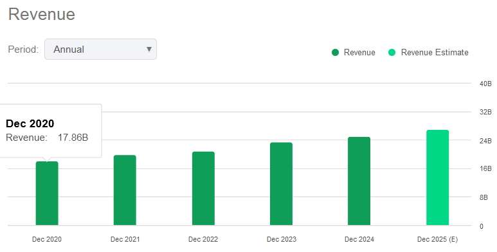Toggle the Revenue Estimate legend dot
497x252 pixels.
coord(392,52)
